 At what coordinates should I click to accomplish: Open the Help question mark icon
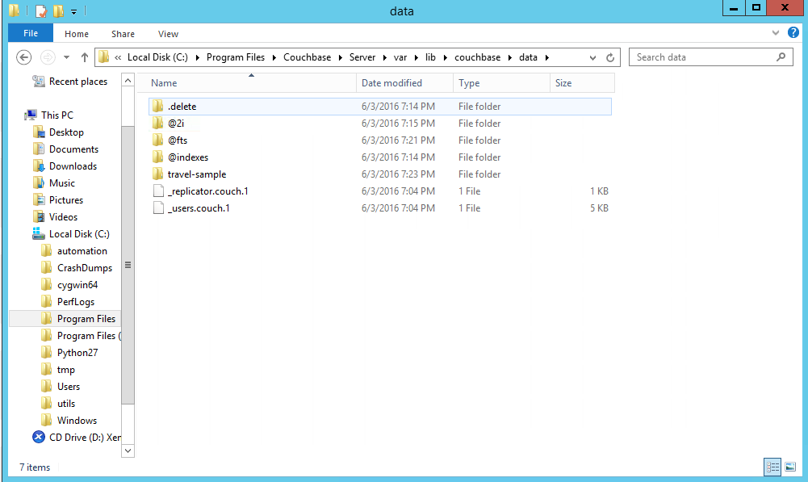793,33
